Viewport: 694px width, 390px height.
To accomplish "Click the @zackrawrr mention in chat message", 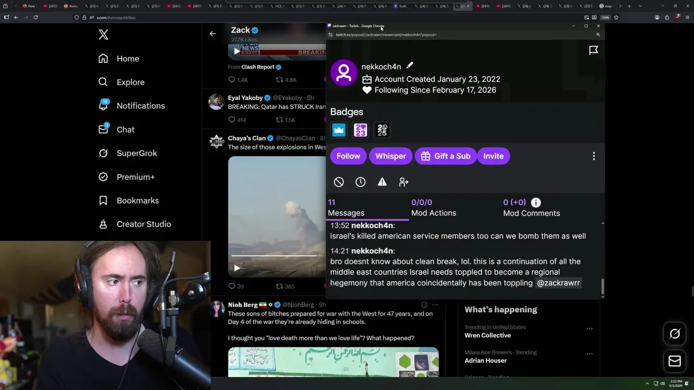I will (558, 283).
